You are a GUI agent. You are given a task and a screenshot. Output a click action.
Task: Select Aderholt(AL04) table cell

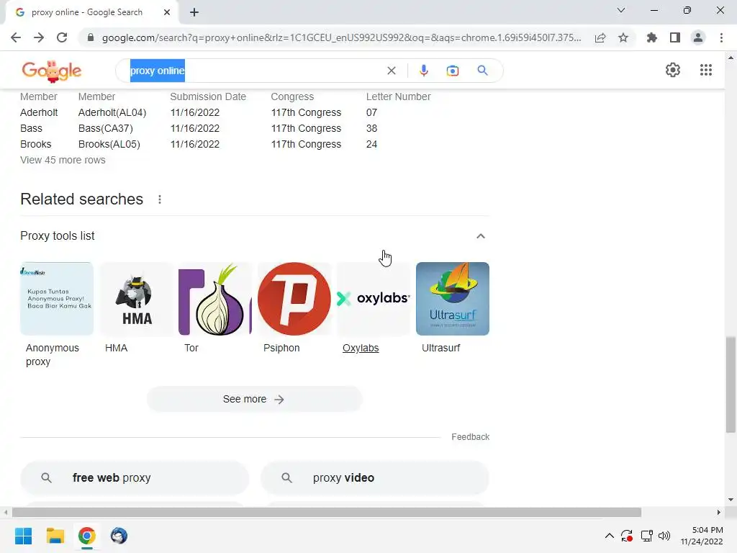(x=112, y=112)
